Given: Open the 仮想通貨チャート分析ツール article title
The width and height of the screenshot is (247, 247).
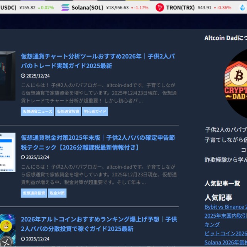Looking at the screenshot, I should tap(98, 61).
